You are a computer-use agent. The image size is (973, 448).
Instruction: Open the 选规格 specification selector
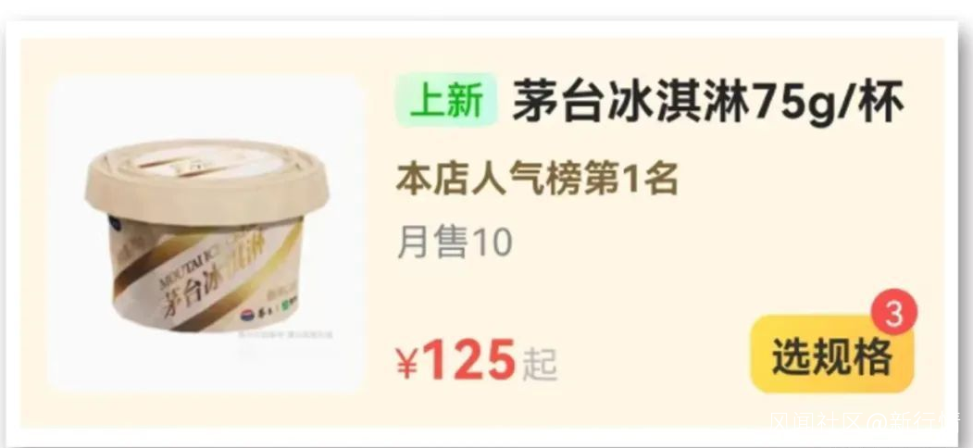[832, 355]
